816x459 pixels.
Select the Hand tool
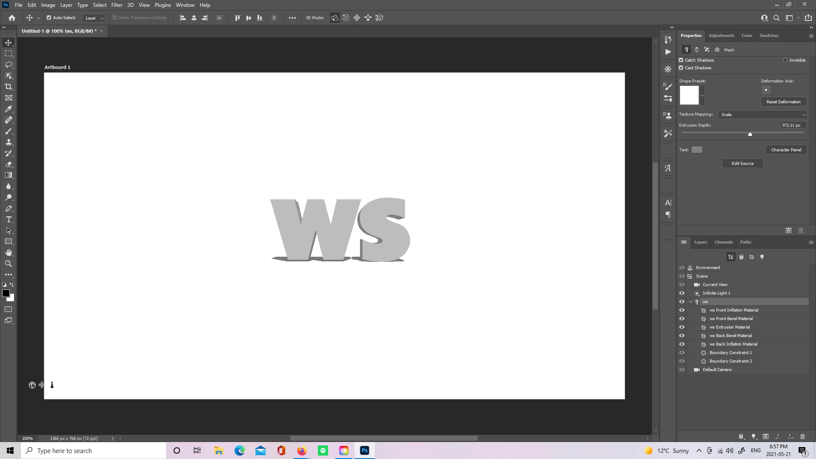pyautogui.click(x=8, y=252)
